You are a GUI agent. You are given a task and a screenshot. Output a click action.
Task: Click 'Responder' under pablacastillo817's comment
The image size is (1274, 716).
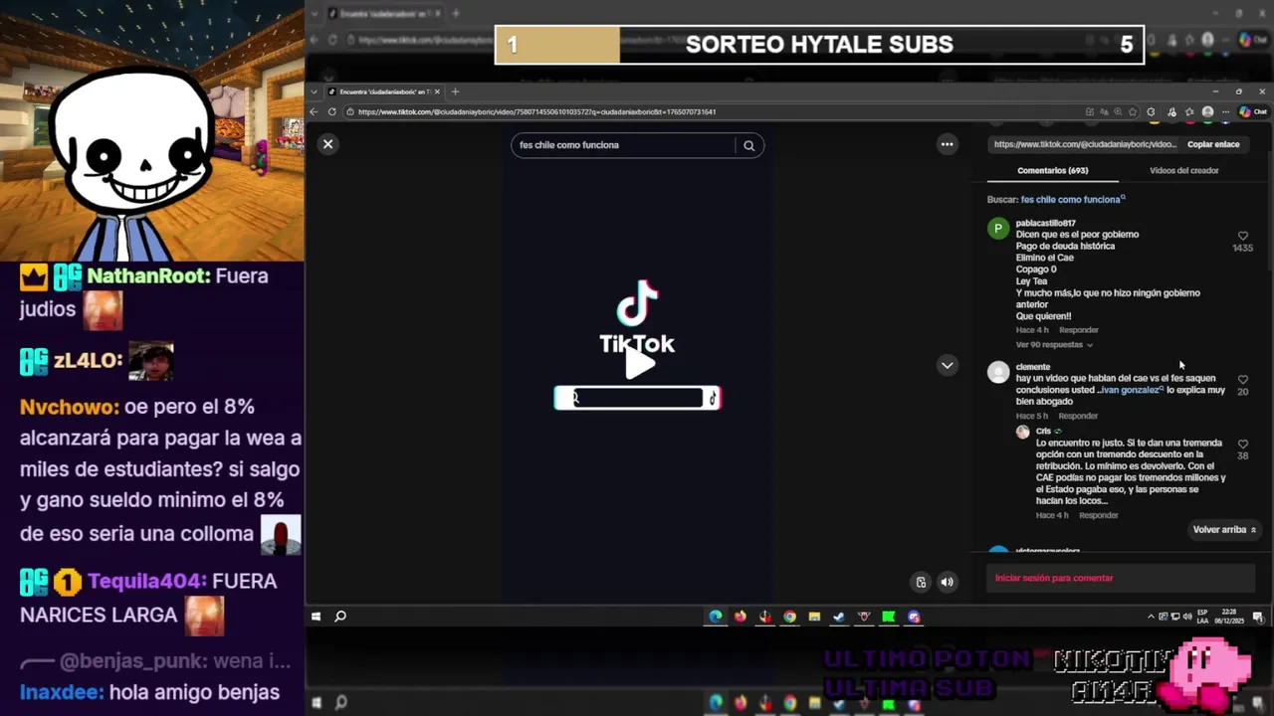click(x=1079, y=330)
